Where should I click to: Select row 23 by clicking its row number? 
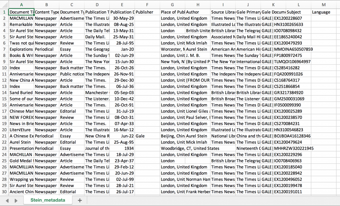(x=4, y=148)
